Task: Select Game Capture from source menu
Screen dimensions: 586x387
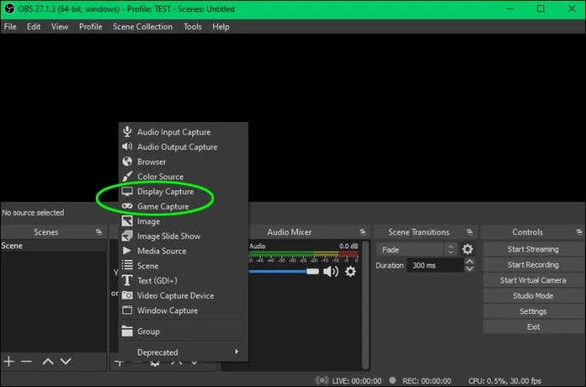Action: click(183, 206)
